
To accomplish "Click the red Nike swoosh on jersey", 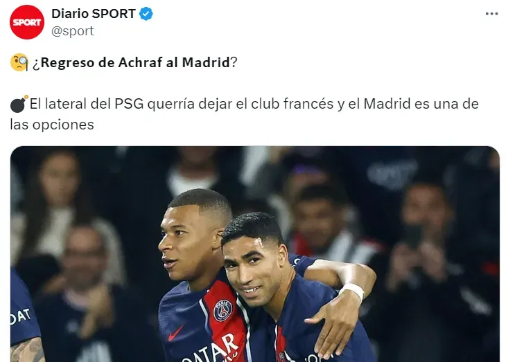I will (175, 333).
